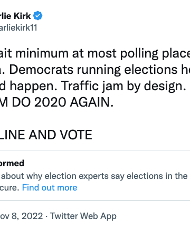The height and width of the screenshot is (228, 190).
Task: Click the bold "informed" label heading
Action: coord(12,164)
